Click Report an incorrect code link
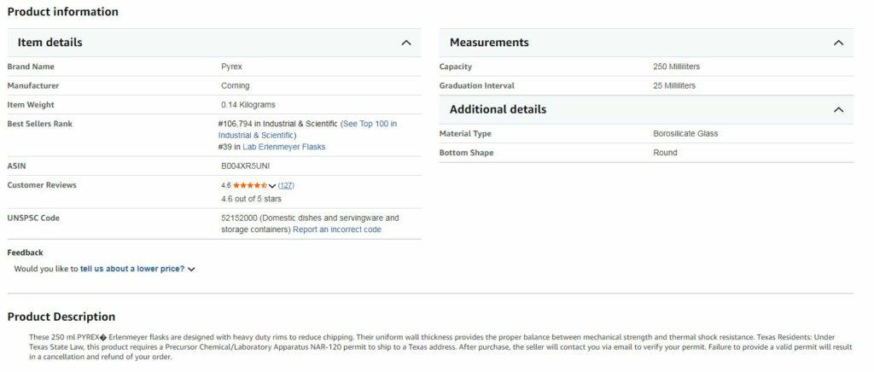Screen dimensions: 874x372 [336, 230]
